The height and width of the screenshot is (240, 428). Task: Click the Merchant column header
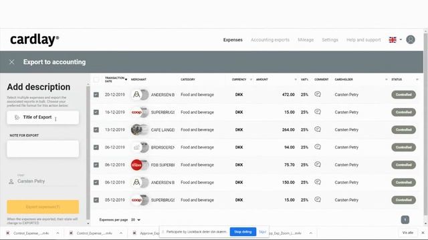pyautogui.click(x=138, y=79)
